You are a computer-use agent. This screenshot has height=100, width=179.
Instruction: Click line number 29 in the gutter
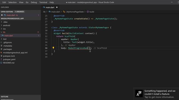tap(46, 27)
